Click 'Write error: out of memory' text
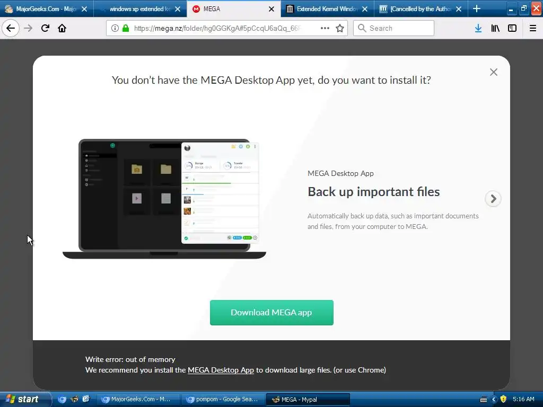 pos(130,359)
